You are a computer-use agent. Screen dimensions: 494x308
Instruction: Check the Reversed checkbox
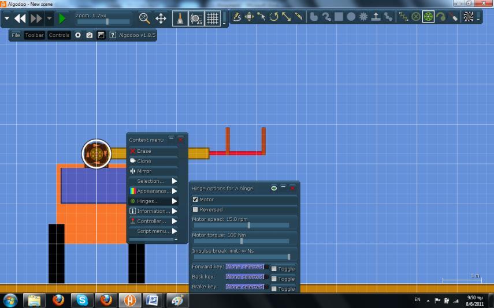tap(195, 209)
